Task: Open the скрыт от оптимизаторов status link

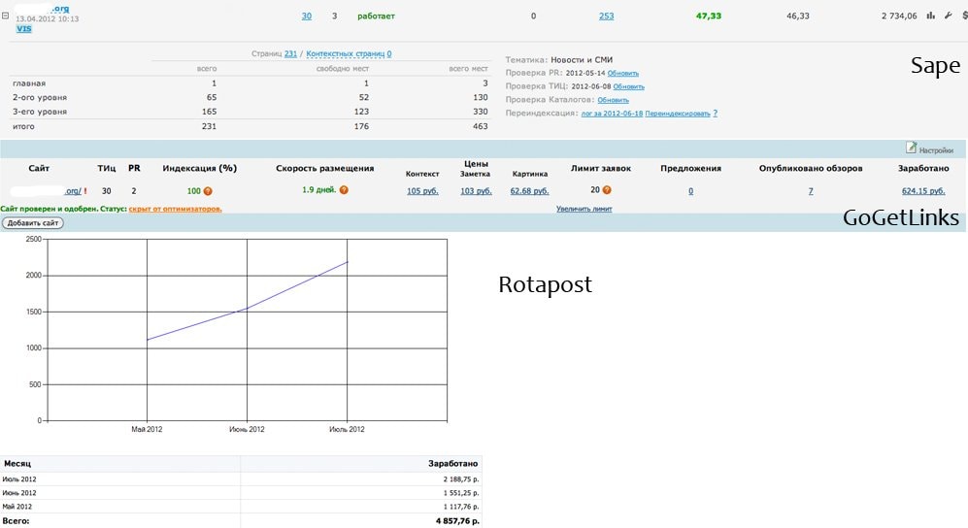Action: pos(175,209)
